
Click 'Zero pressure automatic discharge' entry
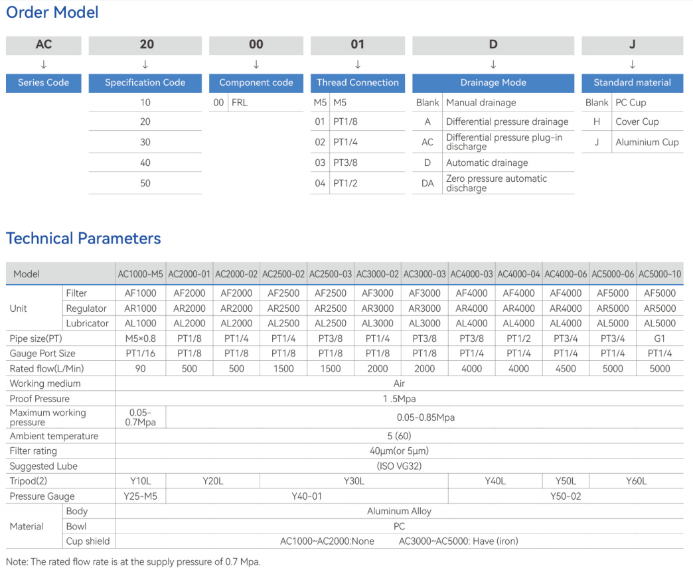click(x=497, y=183)
